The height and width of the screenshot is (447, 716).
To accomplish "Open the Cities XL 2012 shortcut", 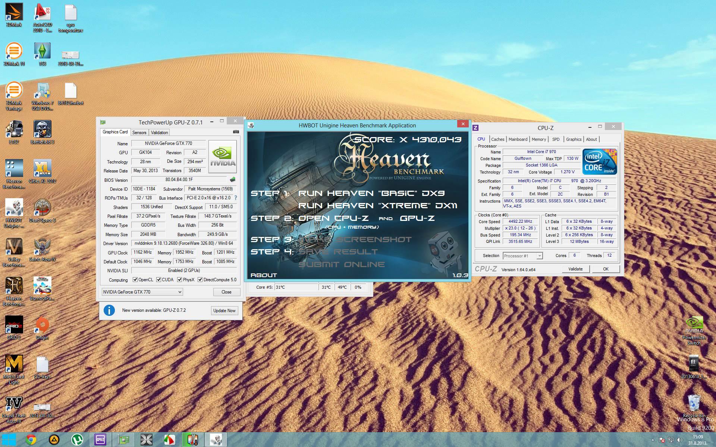I will coord(43,171).
